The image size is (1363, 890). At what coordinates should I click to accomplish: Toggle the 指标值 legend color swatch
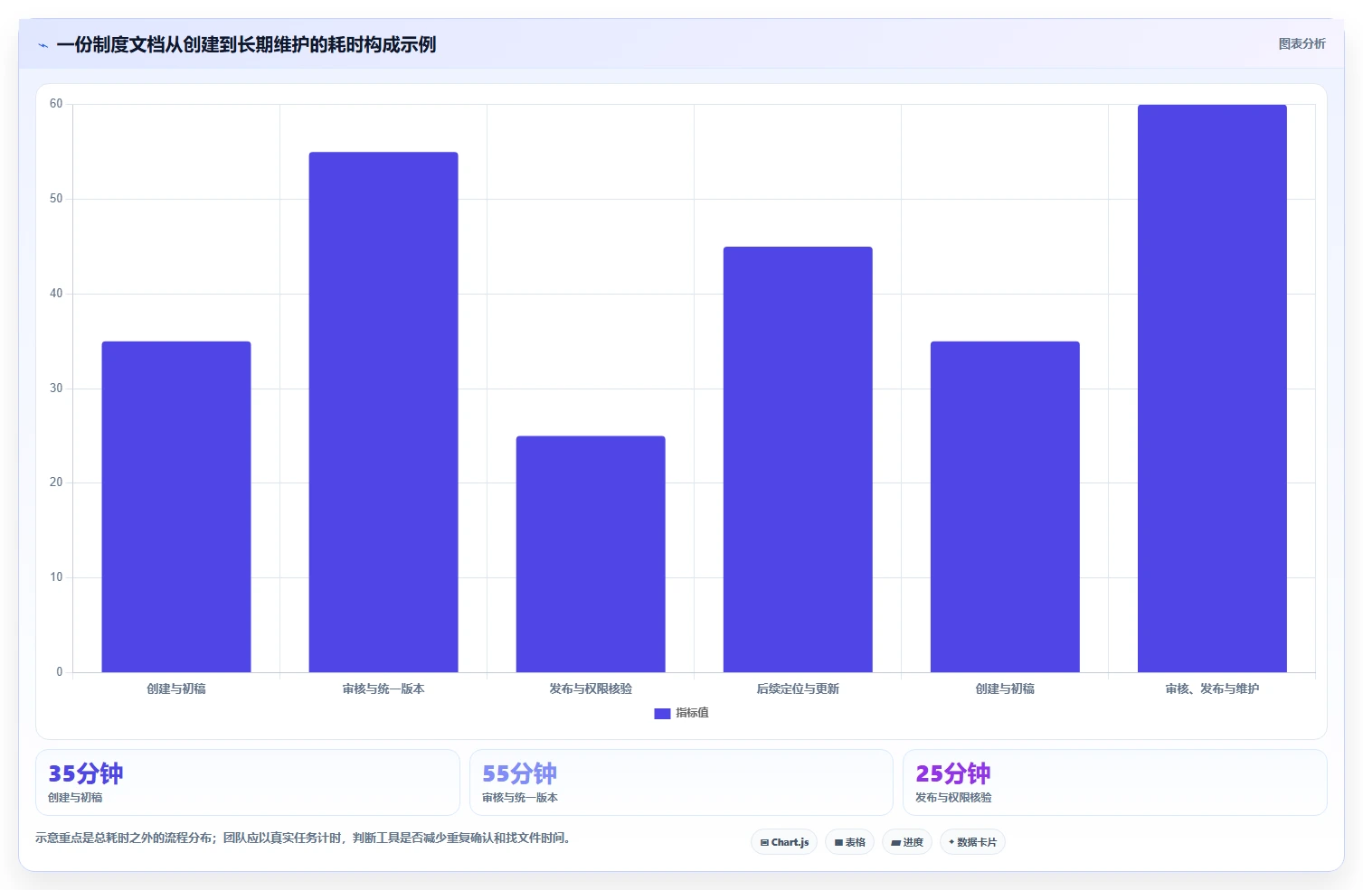pos(662,713)
